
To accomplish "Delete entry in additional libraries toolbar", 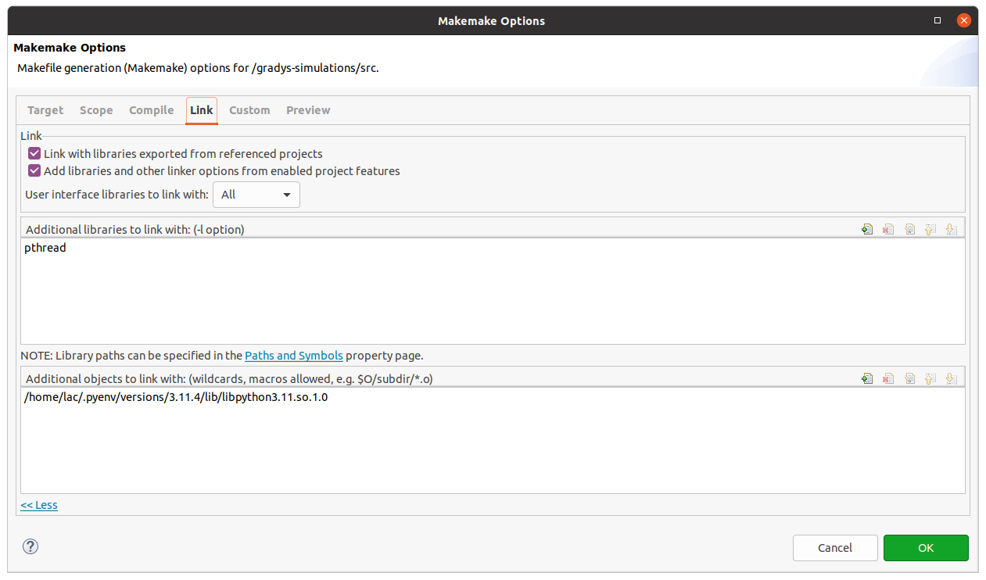I will pyautogui.click(x=888, y=229).
